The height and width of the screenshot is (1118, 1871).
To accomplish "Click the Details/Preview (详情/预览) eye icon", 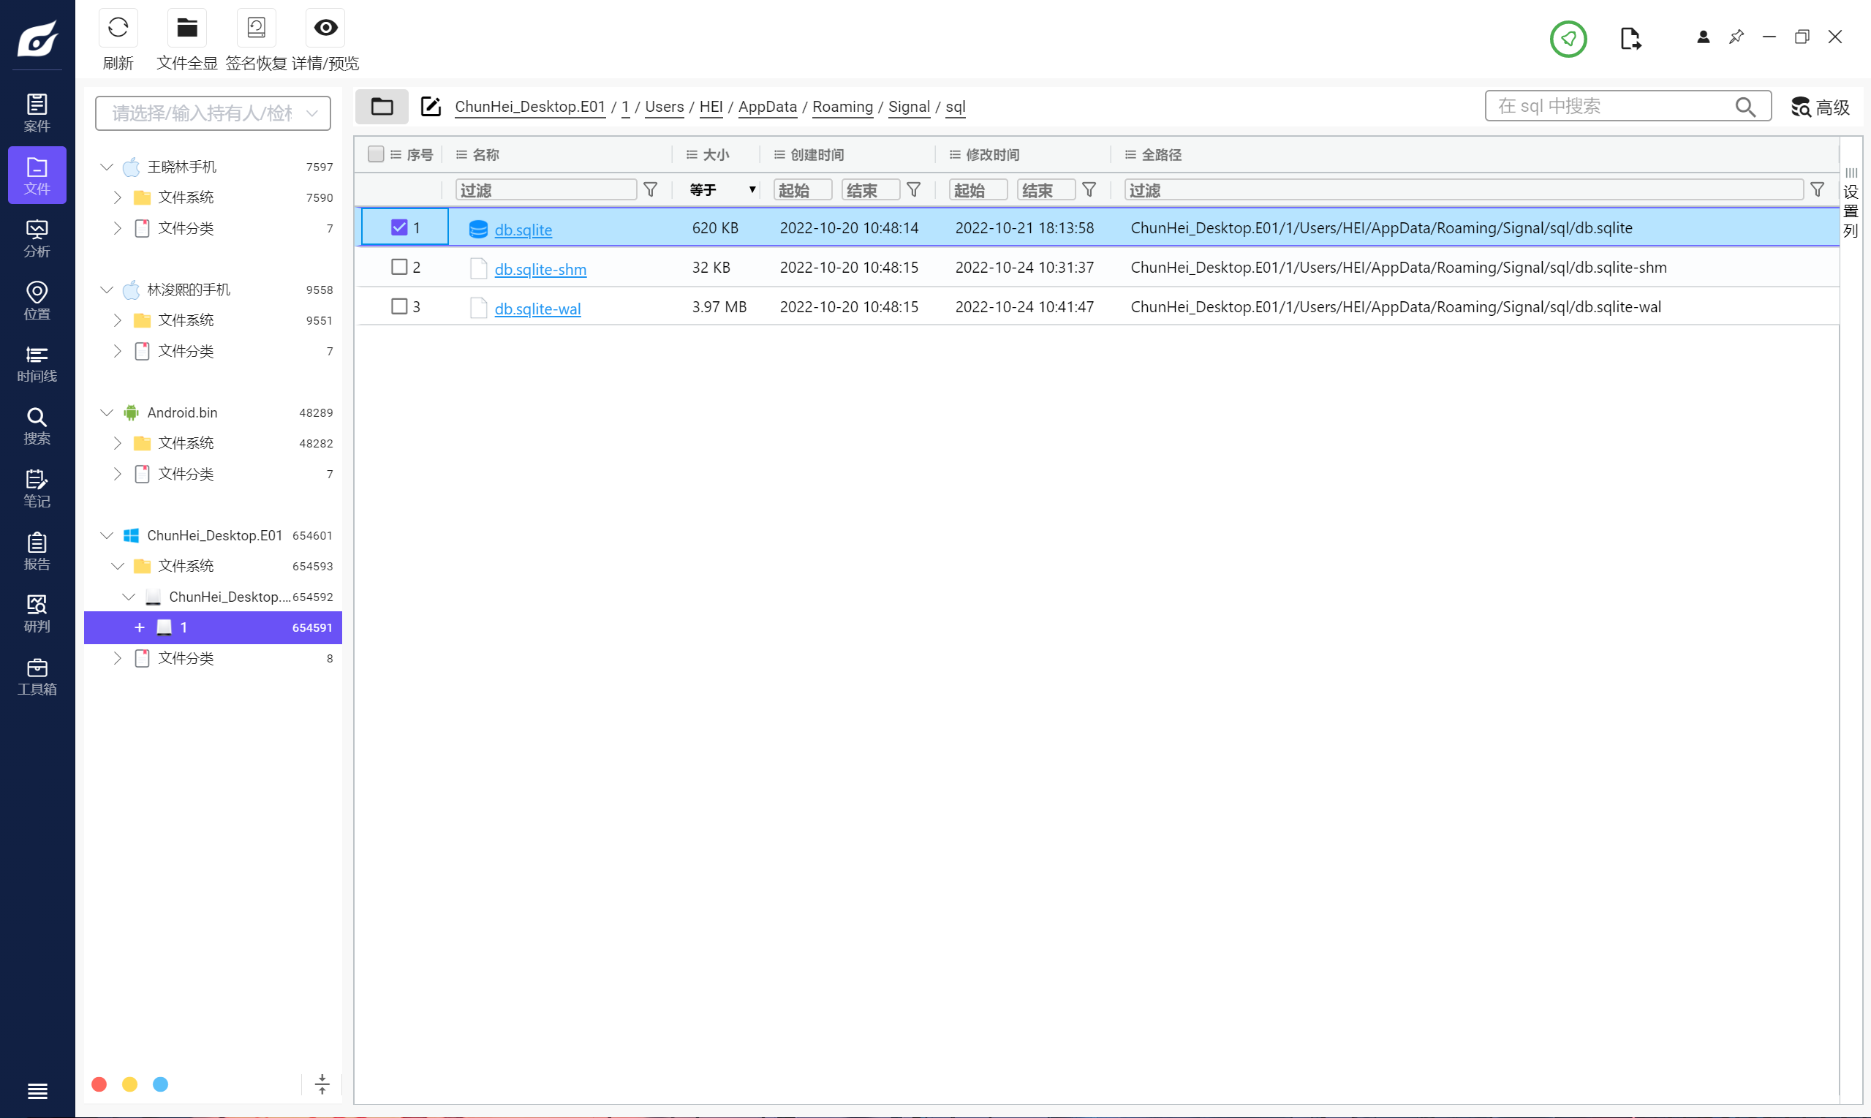I will [325, 29].
